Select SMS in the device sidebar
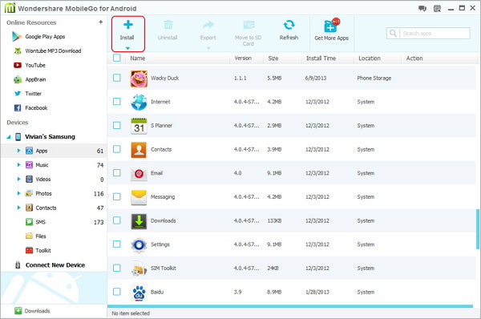The width and height of the screenshot is (481, 319). click(x=41, y=222)
